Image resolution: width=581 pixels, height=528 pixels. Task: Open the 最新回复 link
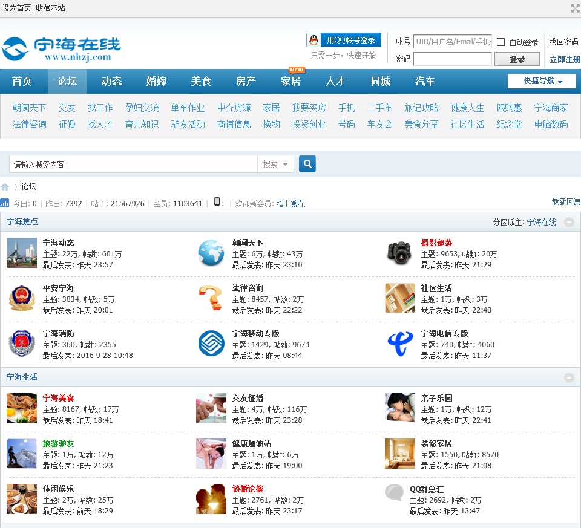click(x=566, y=202)
